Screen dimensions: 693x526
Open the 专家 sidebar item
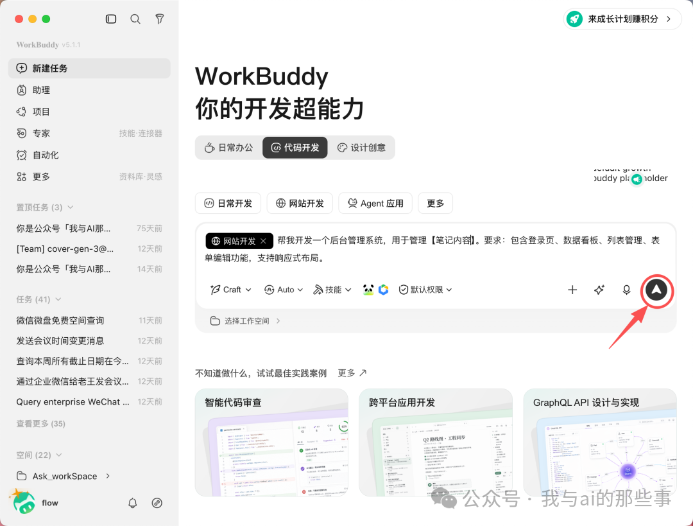(89, 134)
